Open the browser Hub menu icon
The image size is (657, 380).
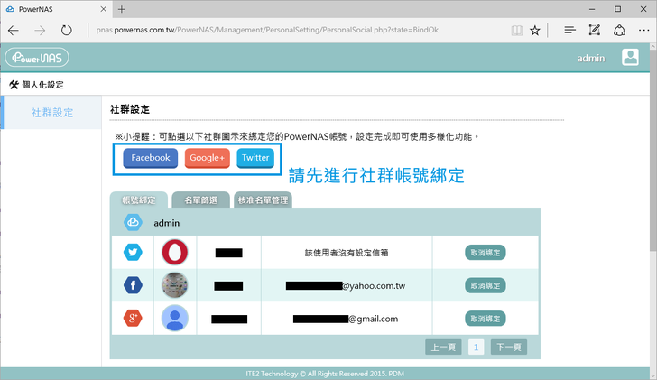pos(569,30)
